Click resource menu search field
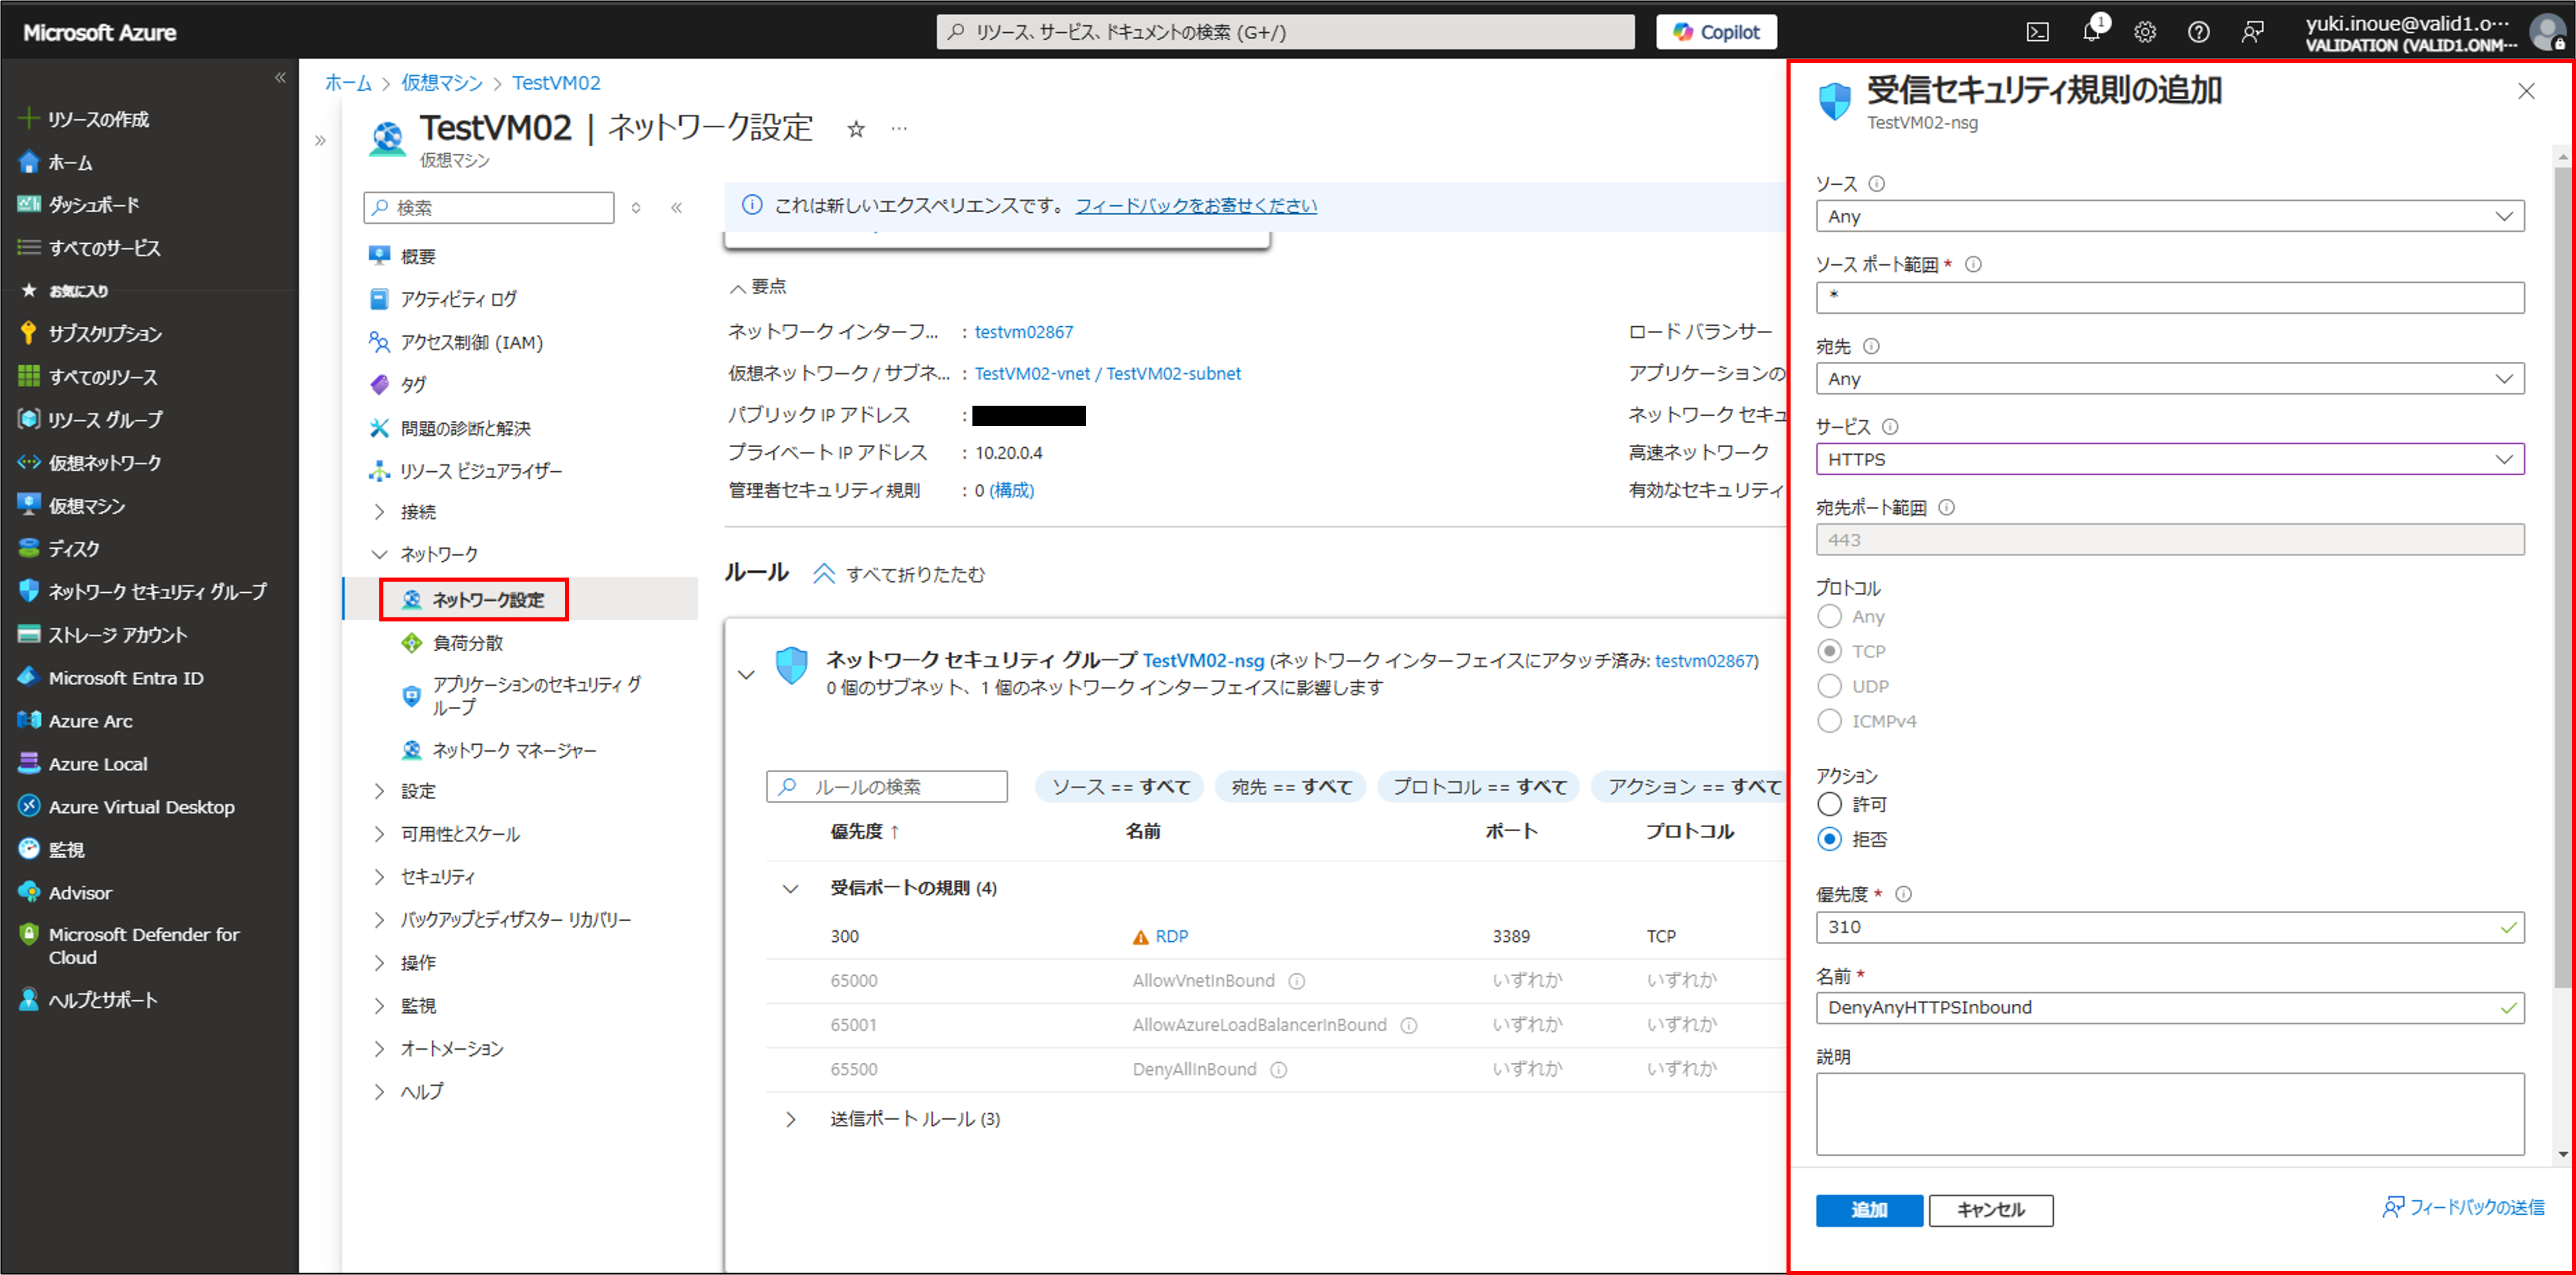Screen dimensions: 2576x1275 click(489, 207)
